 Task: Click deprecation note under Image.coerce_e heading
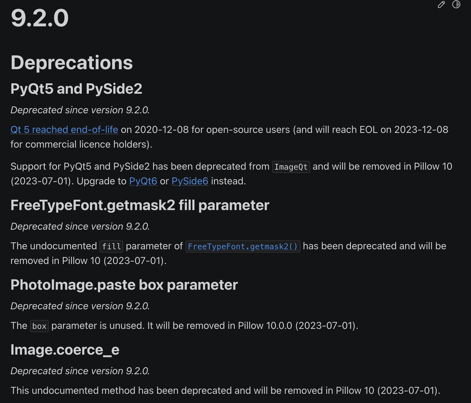click(x=80, y=371)
